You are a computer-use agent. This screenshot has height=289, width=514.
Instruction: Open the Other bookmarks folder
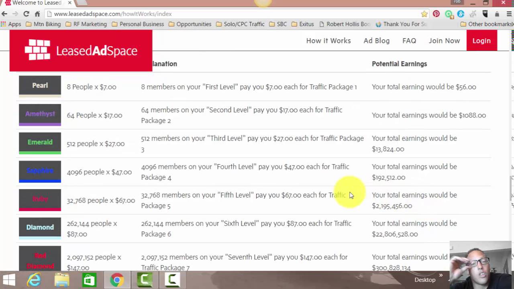(487, 24)
